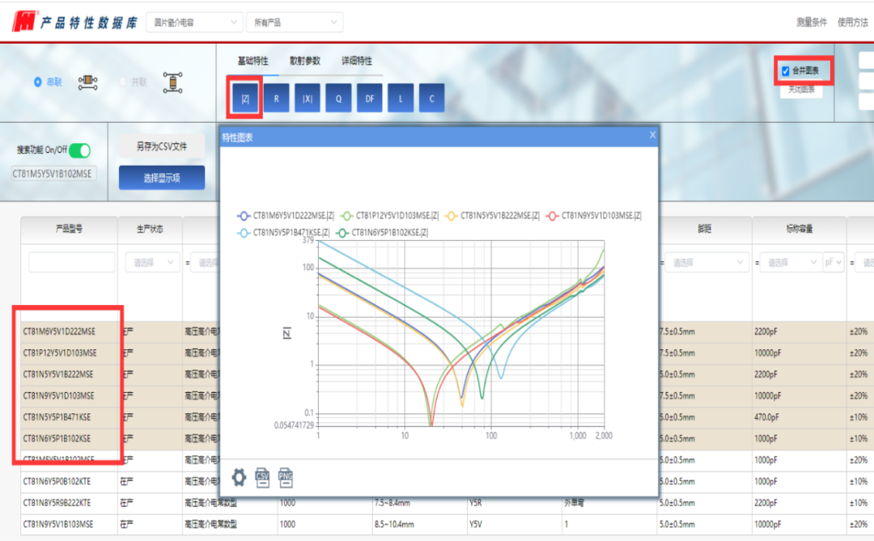Select the Q factor characteristic button

(338, 99)
